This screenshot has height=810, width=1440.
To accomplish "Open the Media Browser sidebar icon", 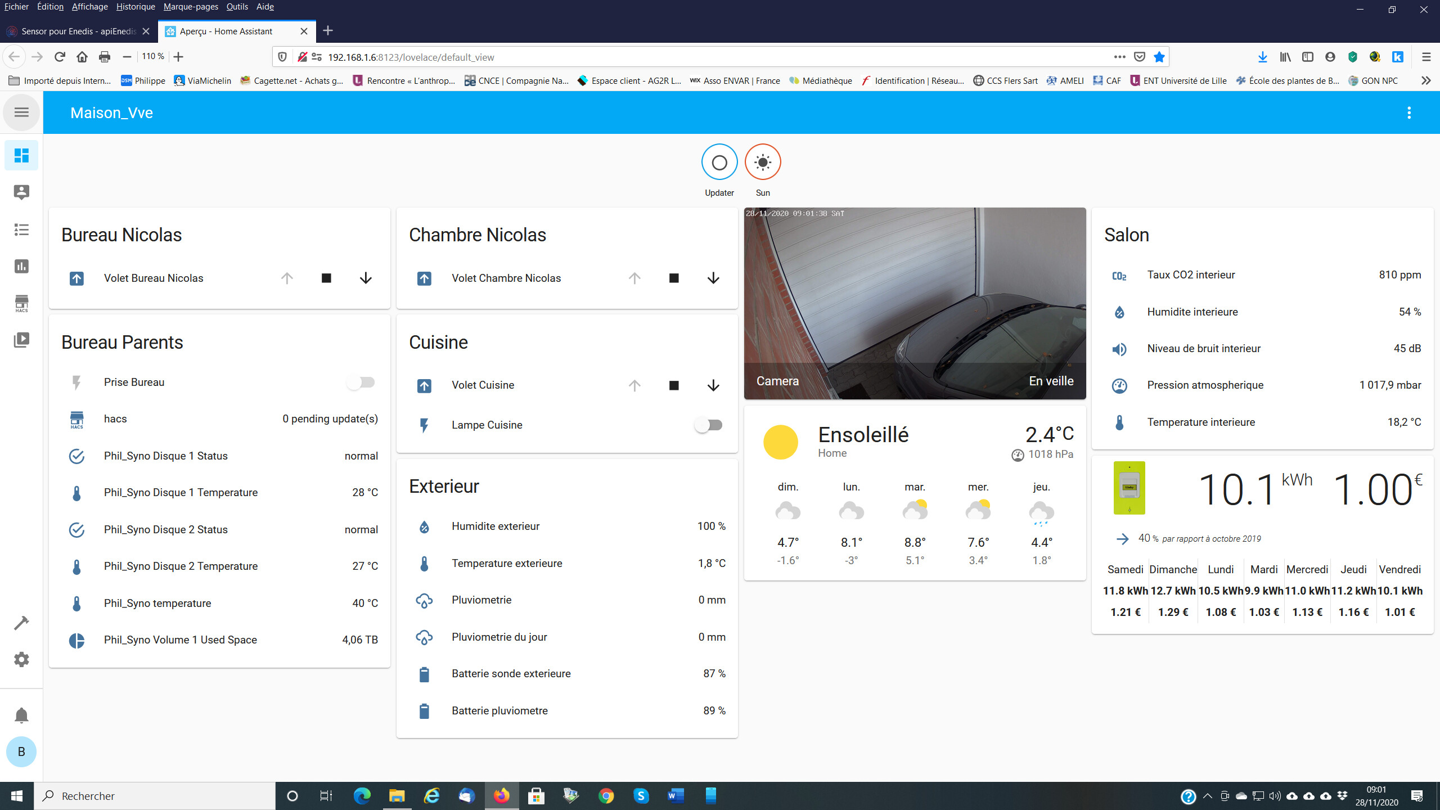I will click(21, 340).
